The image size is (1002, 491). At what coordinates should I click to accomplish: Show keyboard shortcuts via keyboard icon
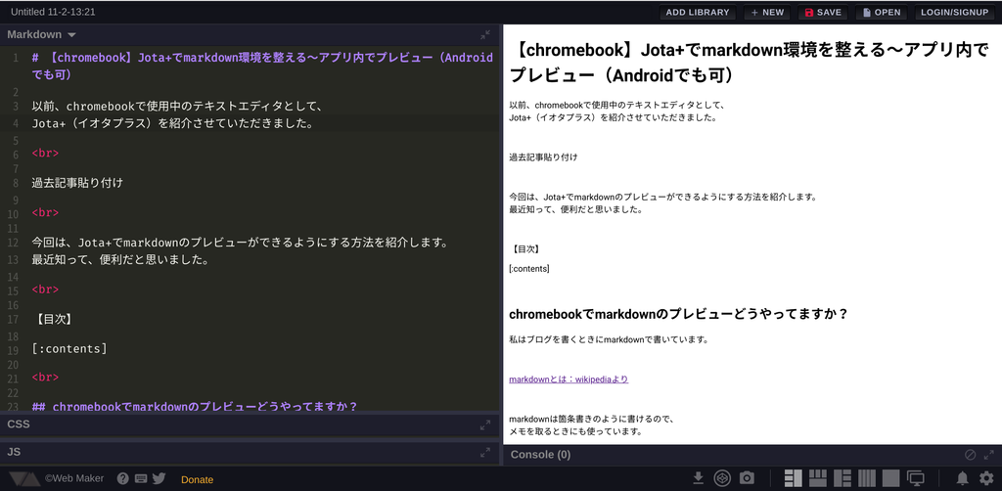(x=141, y=478)
